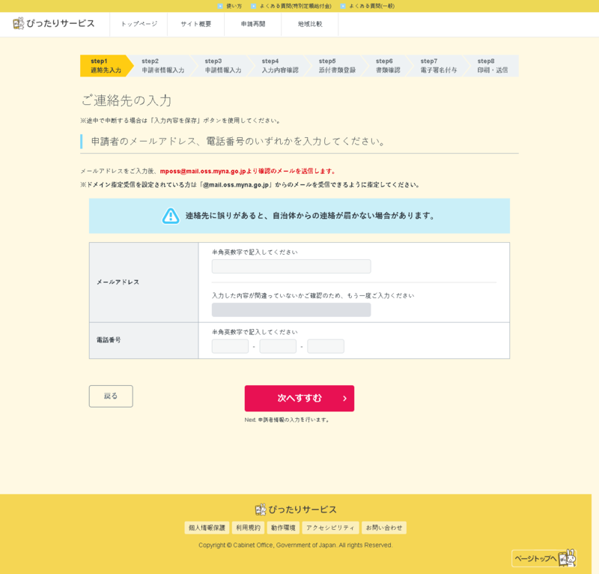Open the サイト概要 navigation item
This screenshot has height=574, width=599.
(x=196, y=24)
